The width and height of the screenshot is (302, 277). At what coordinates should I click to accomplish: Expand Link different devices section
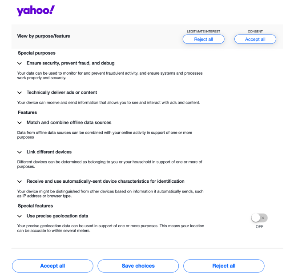[20, 153]
